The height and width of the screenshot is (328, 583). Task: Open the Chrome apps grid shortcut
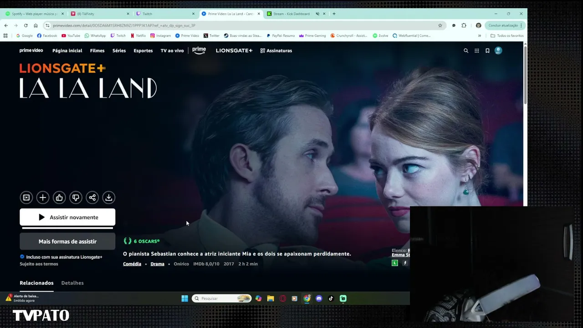(5, 36)
